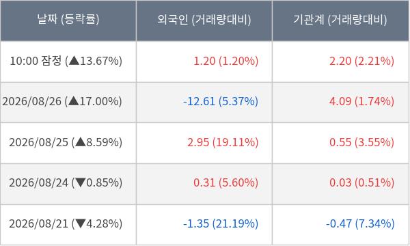Screen dimensions: 410x246
Task: Click the up triangle in the 2026/08/26 row
Action: click(74, 101)
